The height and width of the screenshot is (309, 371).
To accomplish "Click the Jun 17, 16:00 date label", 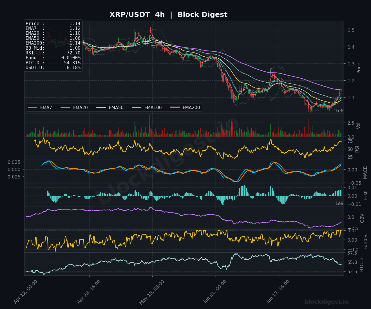I will (x=278, y=292).
